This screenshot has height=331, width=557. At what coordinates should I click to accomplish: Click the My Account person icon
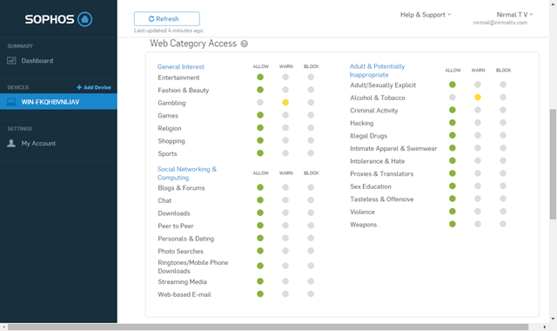(11, 143)
